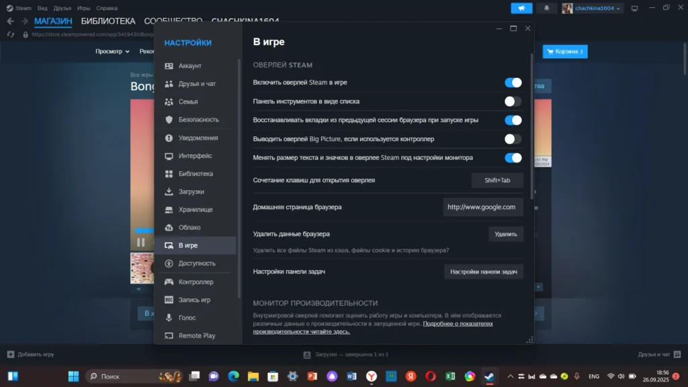This screenshot has height=387, width=688.
Task: Go to Друзья и чат settings
Action: click(x=196, y=84)
